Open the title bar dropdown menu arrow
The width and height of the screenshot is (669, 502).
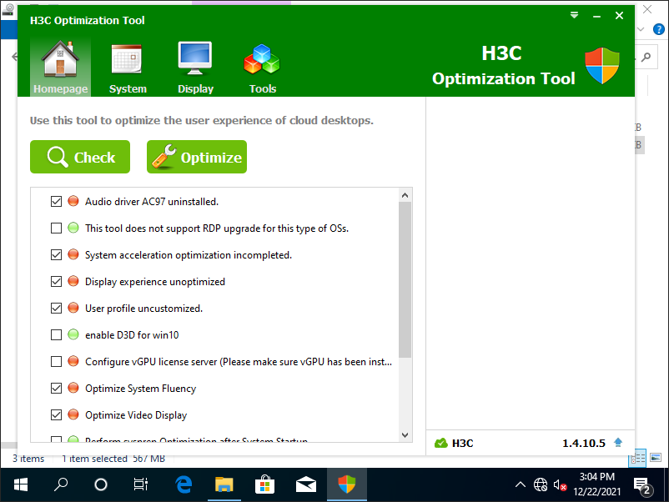tap(574, 15)
